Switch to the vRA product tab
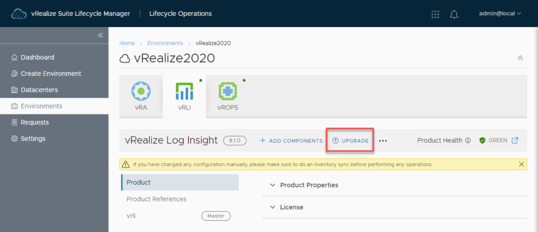The width and height of the screenshot is (538, 232). point(141,96)
